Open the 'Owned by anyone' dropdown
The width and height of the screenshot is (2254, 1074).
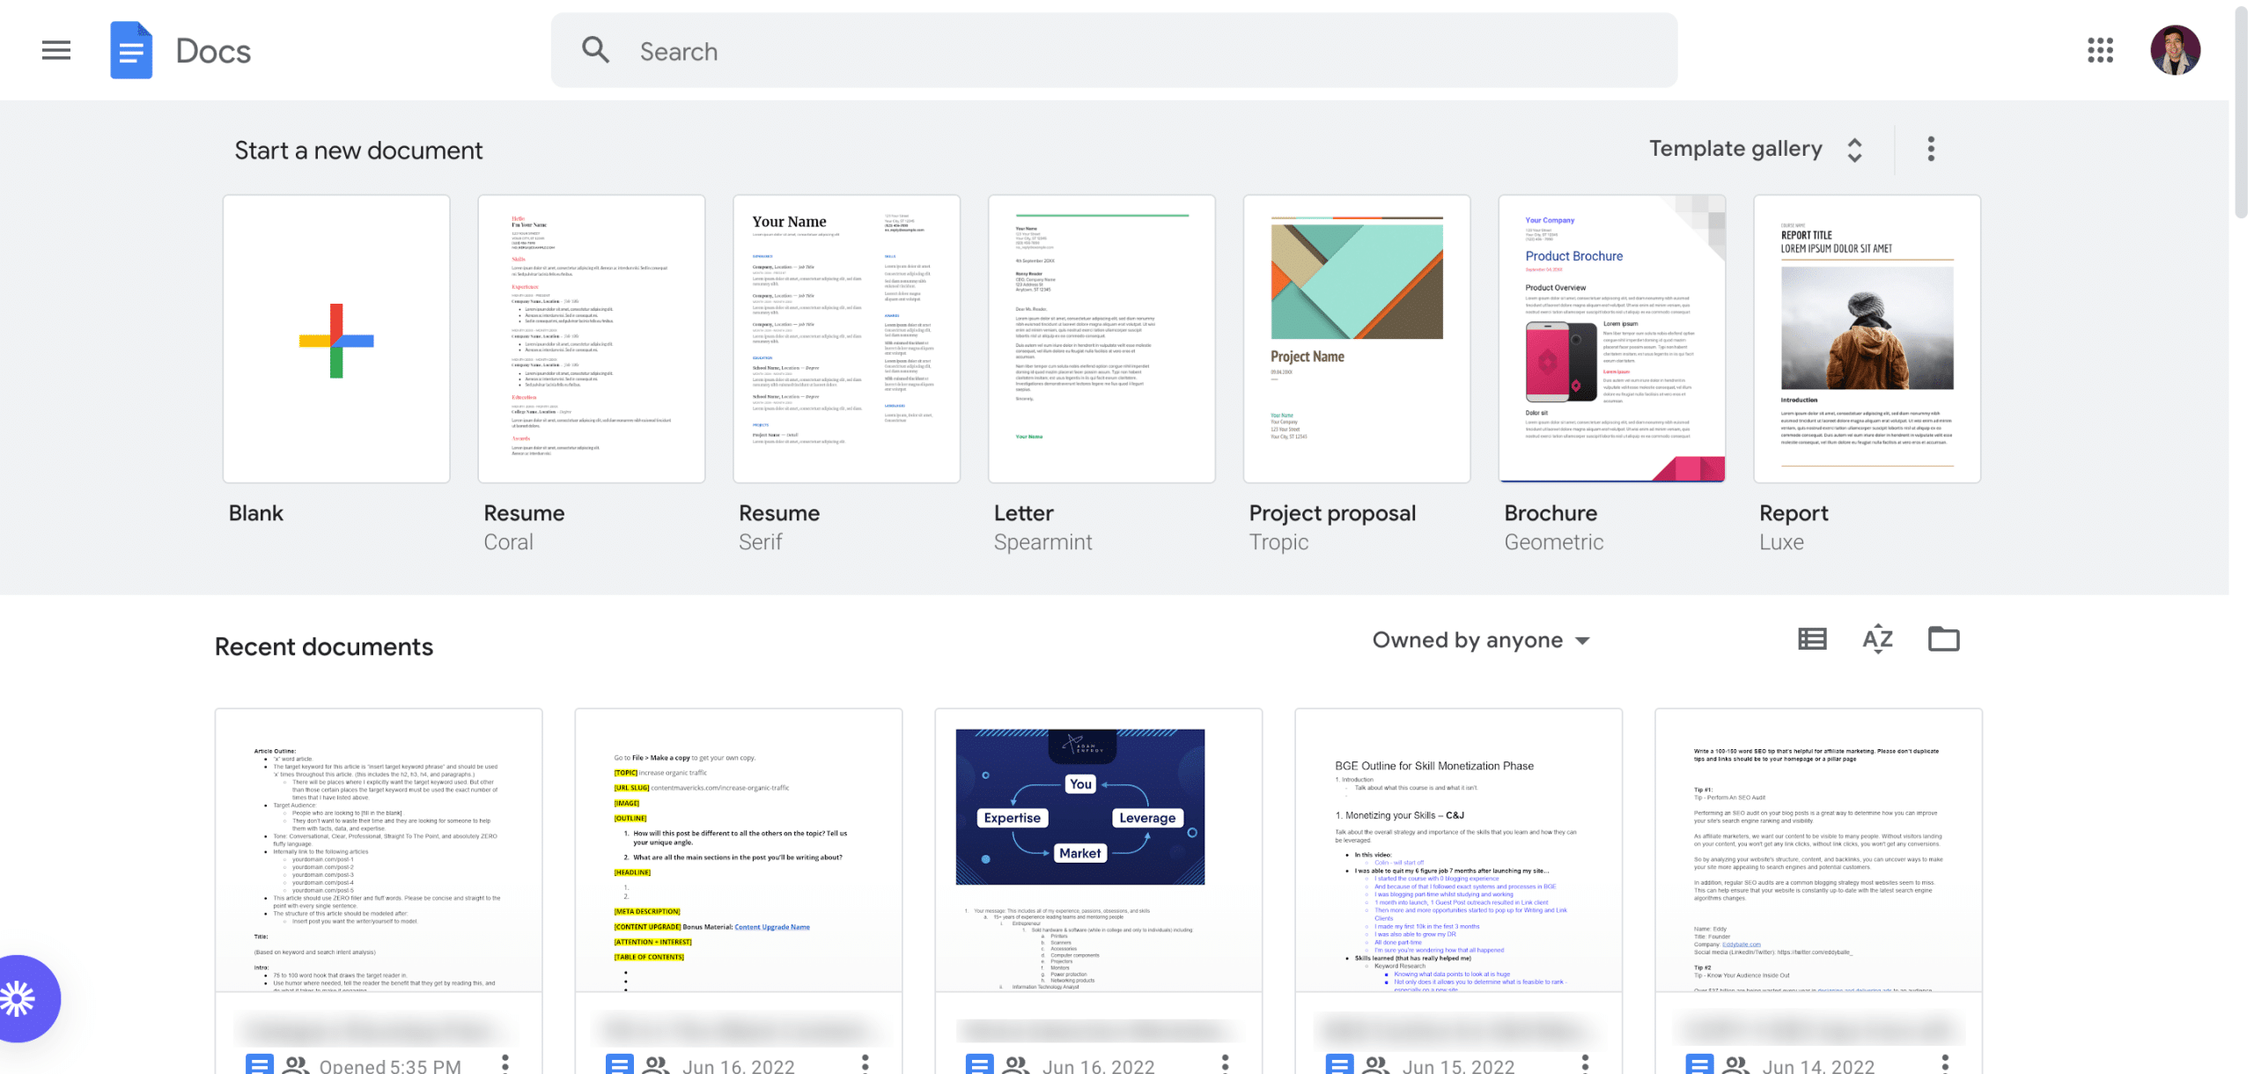pos(1478,640)
